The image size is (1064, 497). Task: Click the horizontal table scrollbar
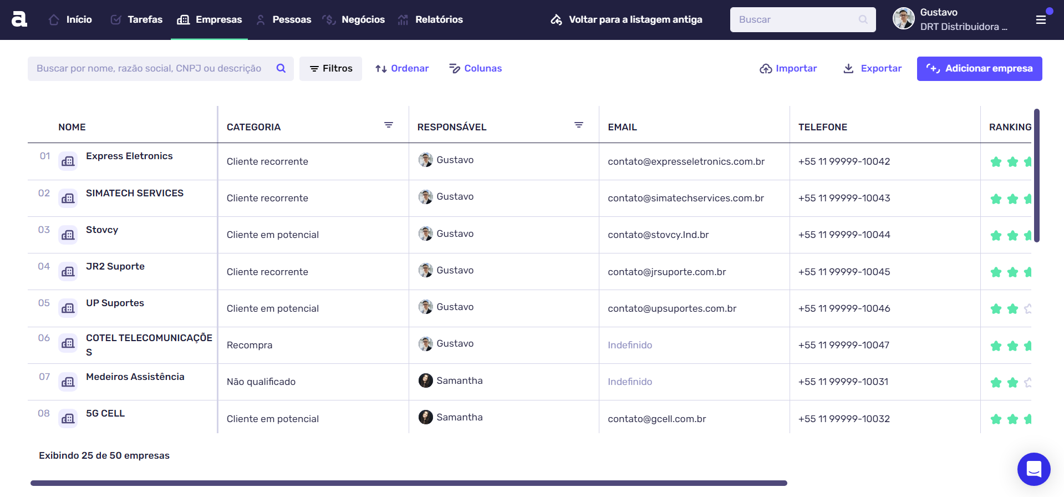(x=409, y=483)
